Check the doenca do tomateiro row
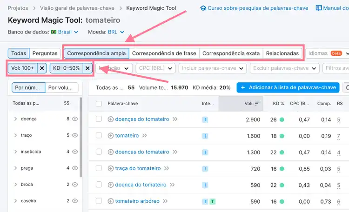 tap(99, 185)
